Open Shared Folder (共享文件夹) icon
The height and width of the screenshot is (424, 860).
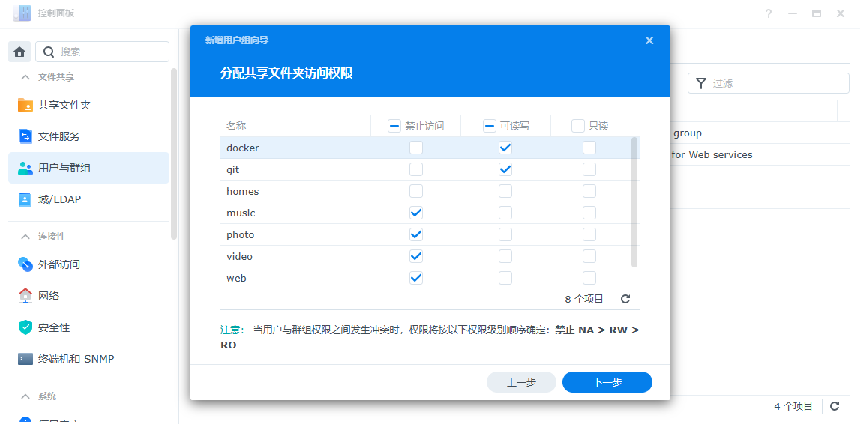pos(25,105)
